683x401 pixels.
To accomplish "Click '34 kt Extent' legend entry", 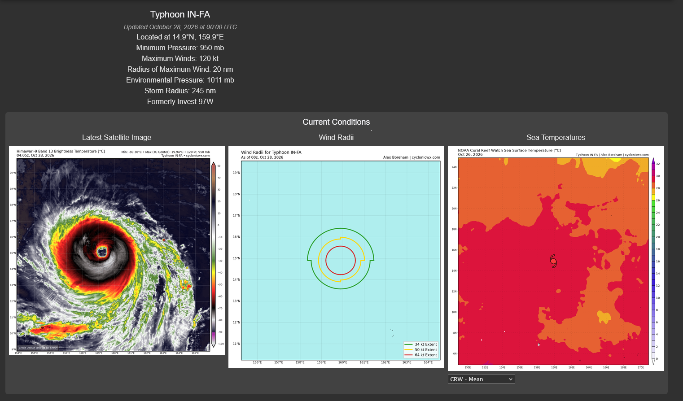I will click(421, 344).
